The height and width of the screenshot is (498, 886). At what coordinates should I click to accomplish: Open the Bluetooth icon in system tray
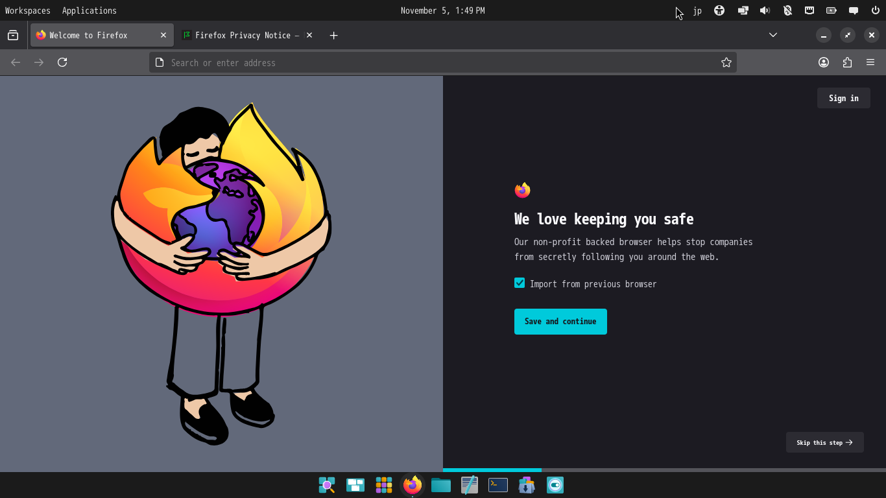pos(787,10)
